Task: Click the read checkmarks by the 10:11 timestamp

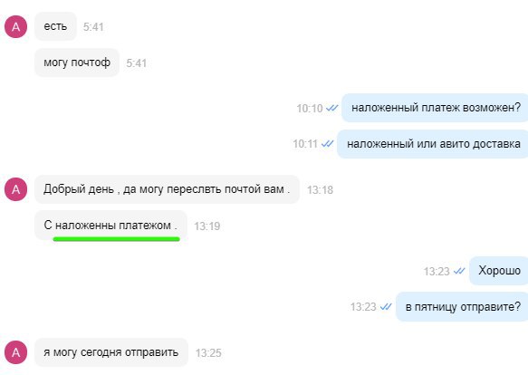Action: (x=327, y=144)
